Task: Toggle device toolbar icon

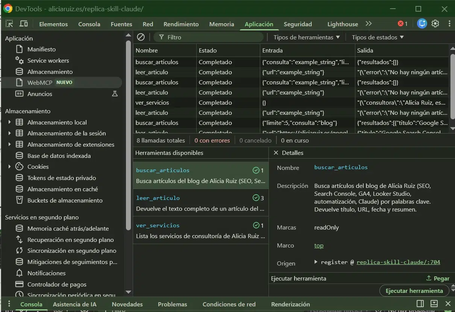Action: pyautogui.click(x=24, y=24)
